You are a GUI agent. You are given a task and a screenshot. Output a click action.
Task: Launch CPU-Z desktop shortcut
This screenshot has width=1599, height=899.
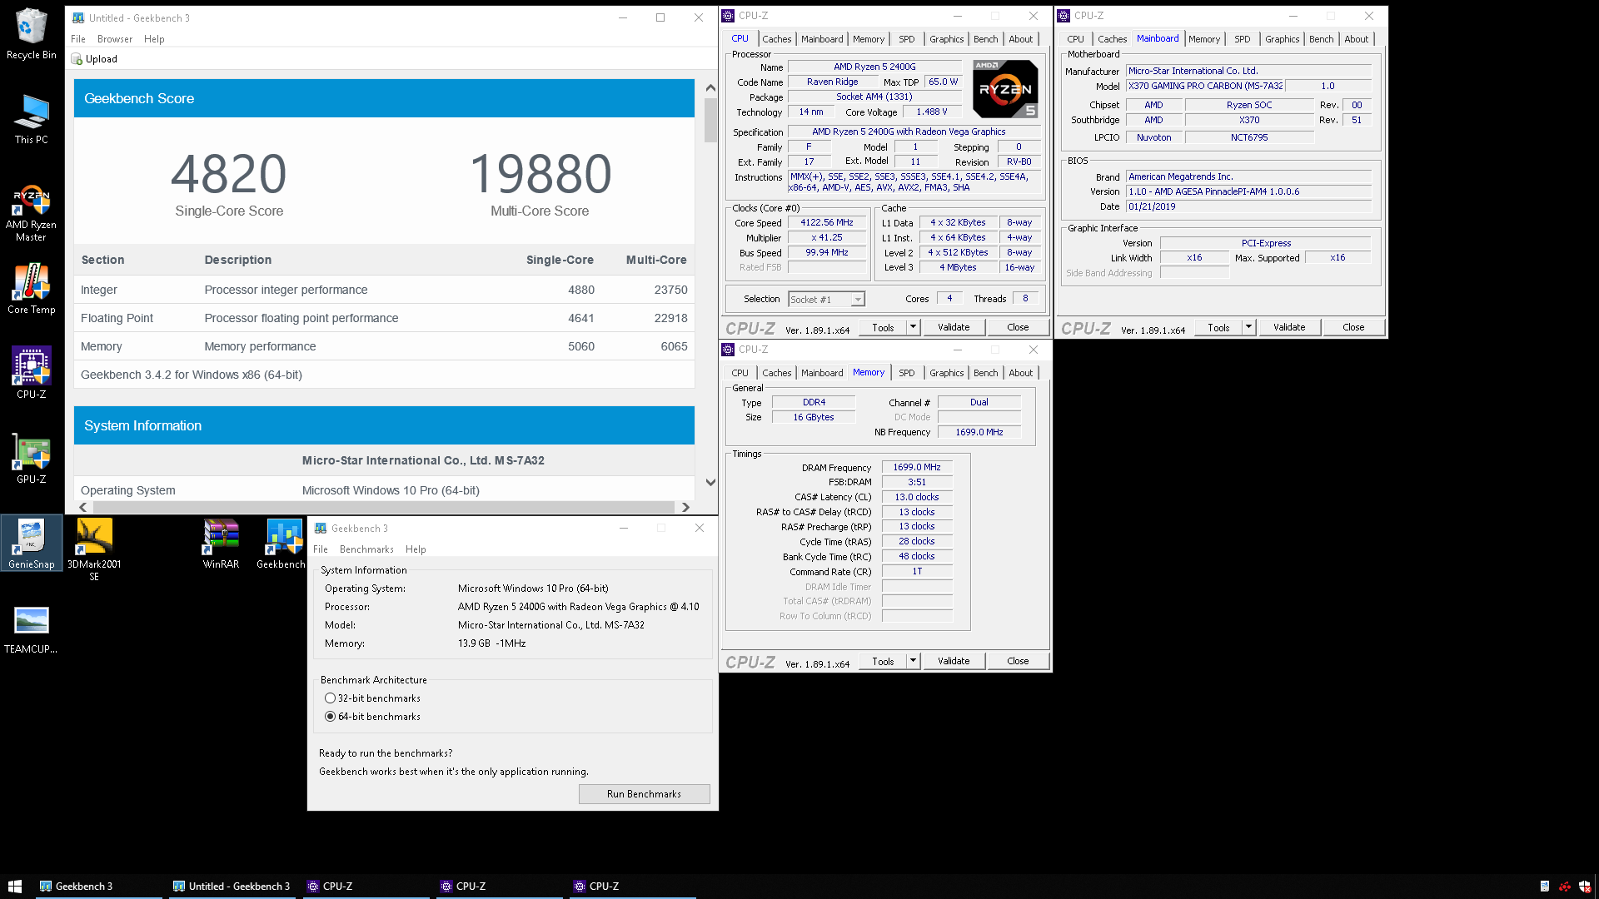[32, 373]
